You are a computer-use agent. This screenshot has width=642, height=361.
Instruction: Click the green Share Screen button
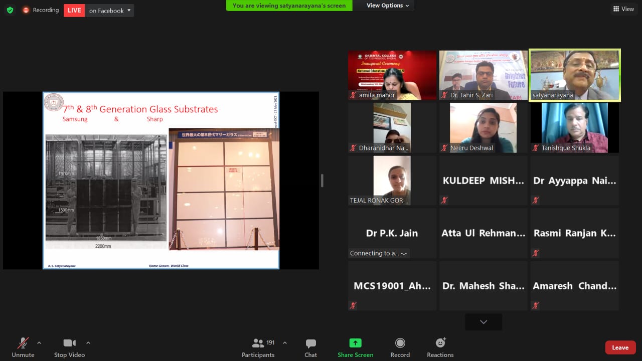coord(355,347)
